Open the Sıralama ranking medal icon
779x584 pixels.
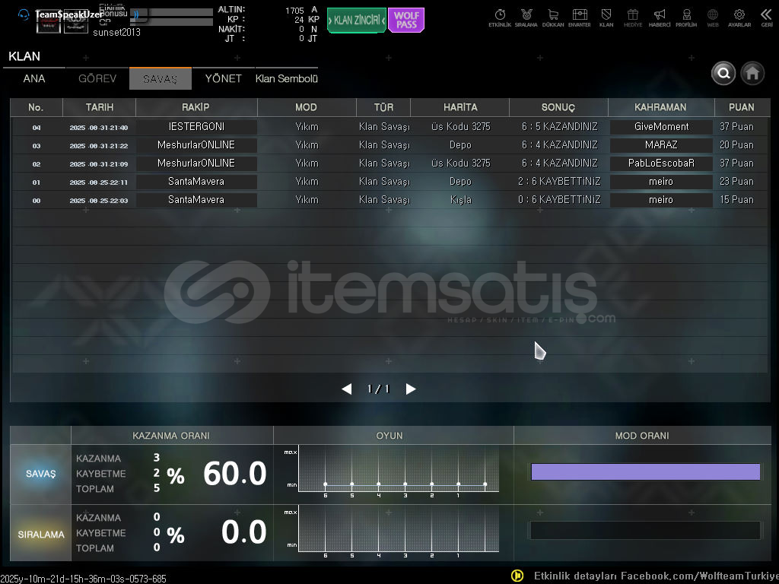click(526, 15)
